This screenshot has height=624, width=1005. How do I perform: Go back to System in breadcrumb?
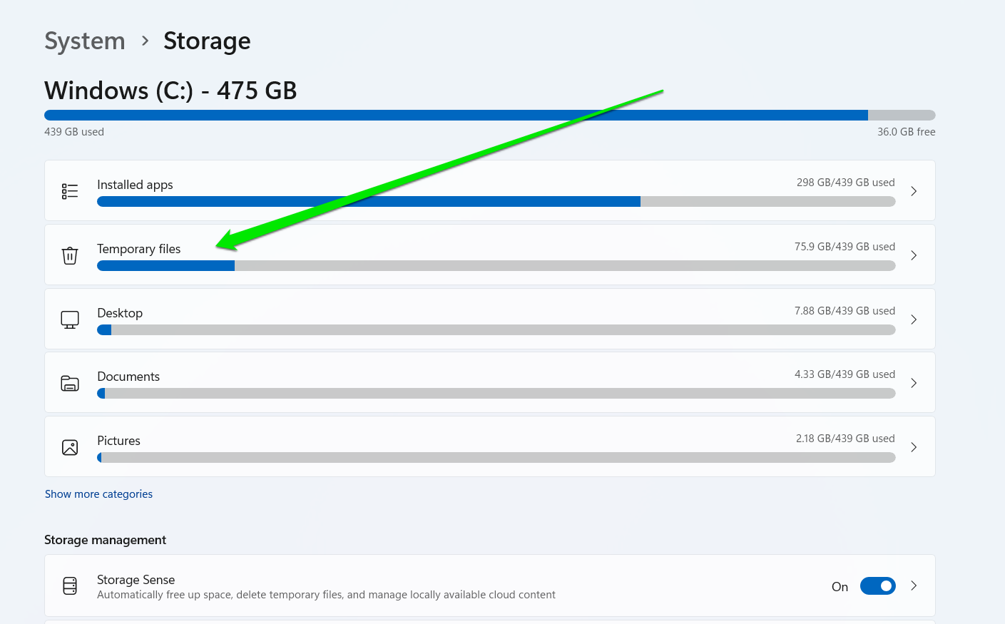pos(85,41)
